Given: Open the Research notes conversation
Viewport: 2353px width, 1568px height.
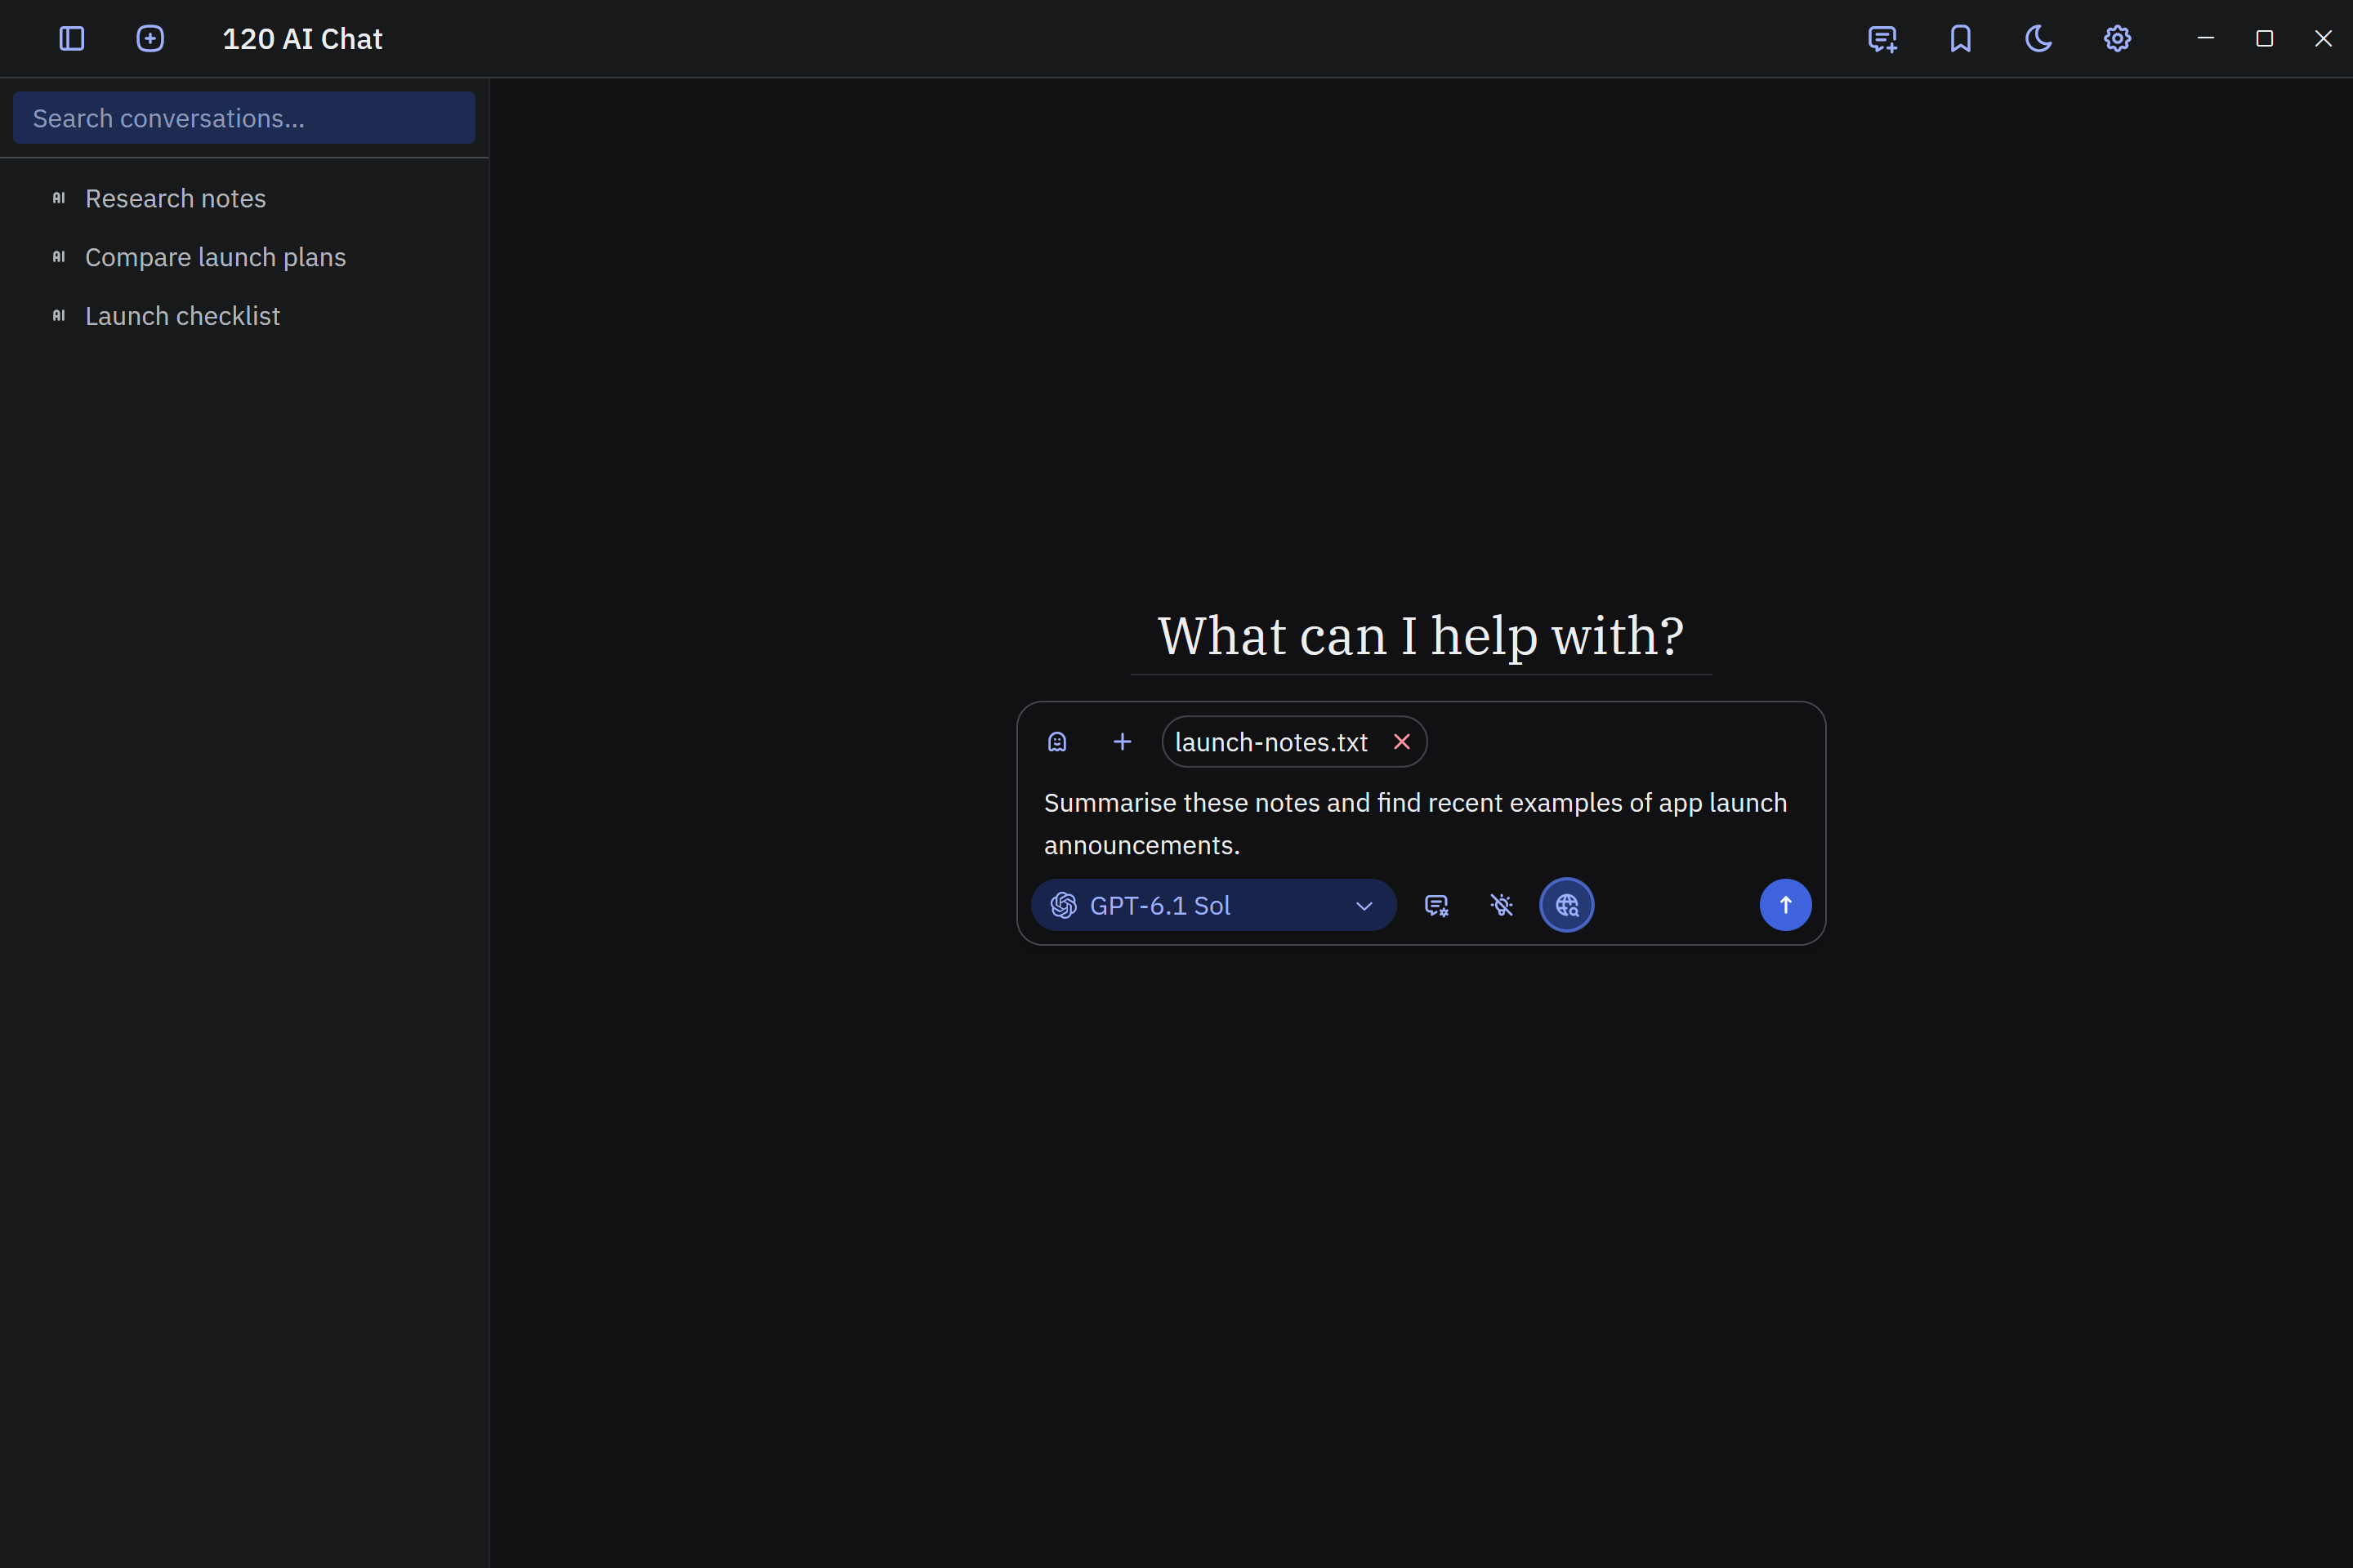Looking at the screenshot, I should (244, 198).
